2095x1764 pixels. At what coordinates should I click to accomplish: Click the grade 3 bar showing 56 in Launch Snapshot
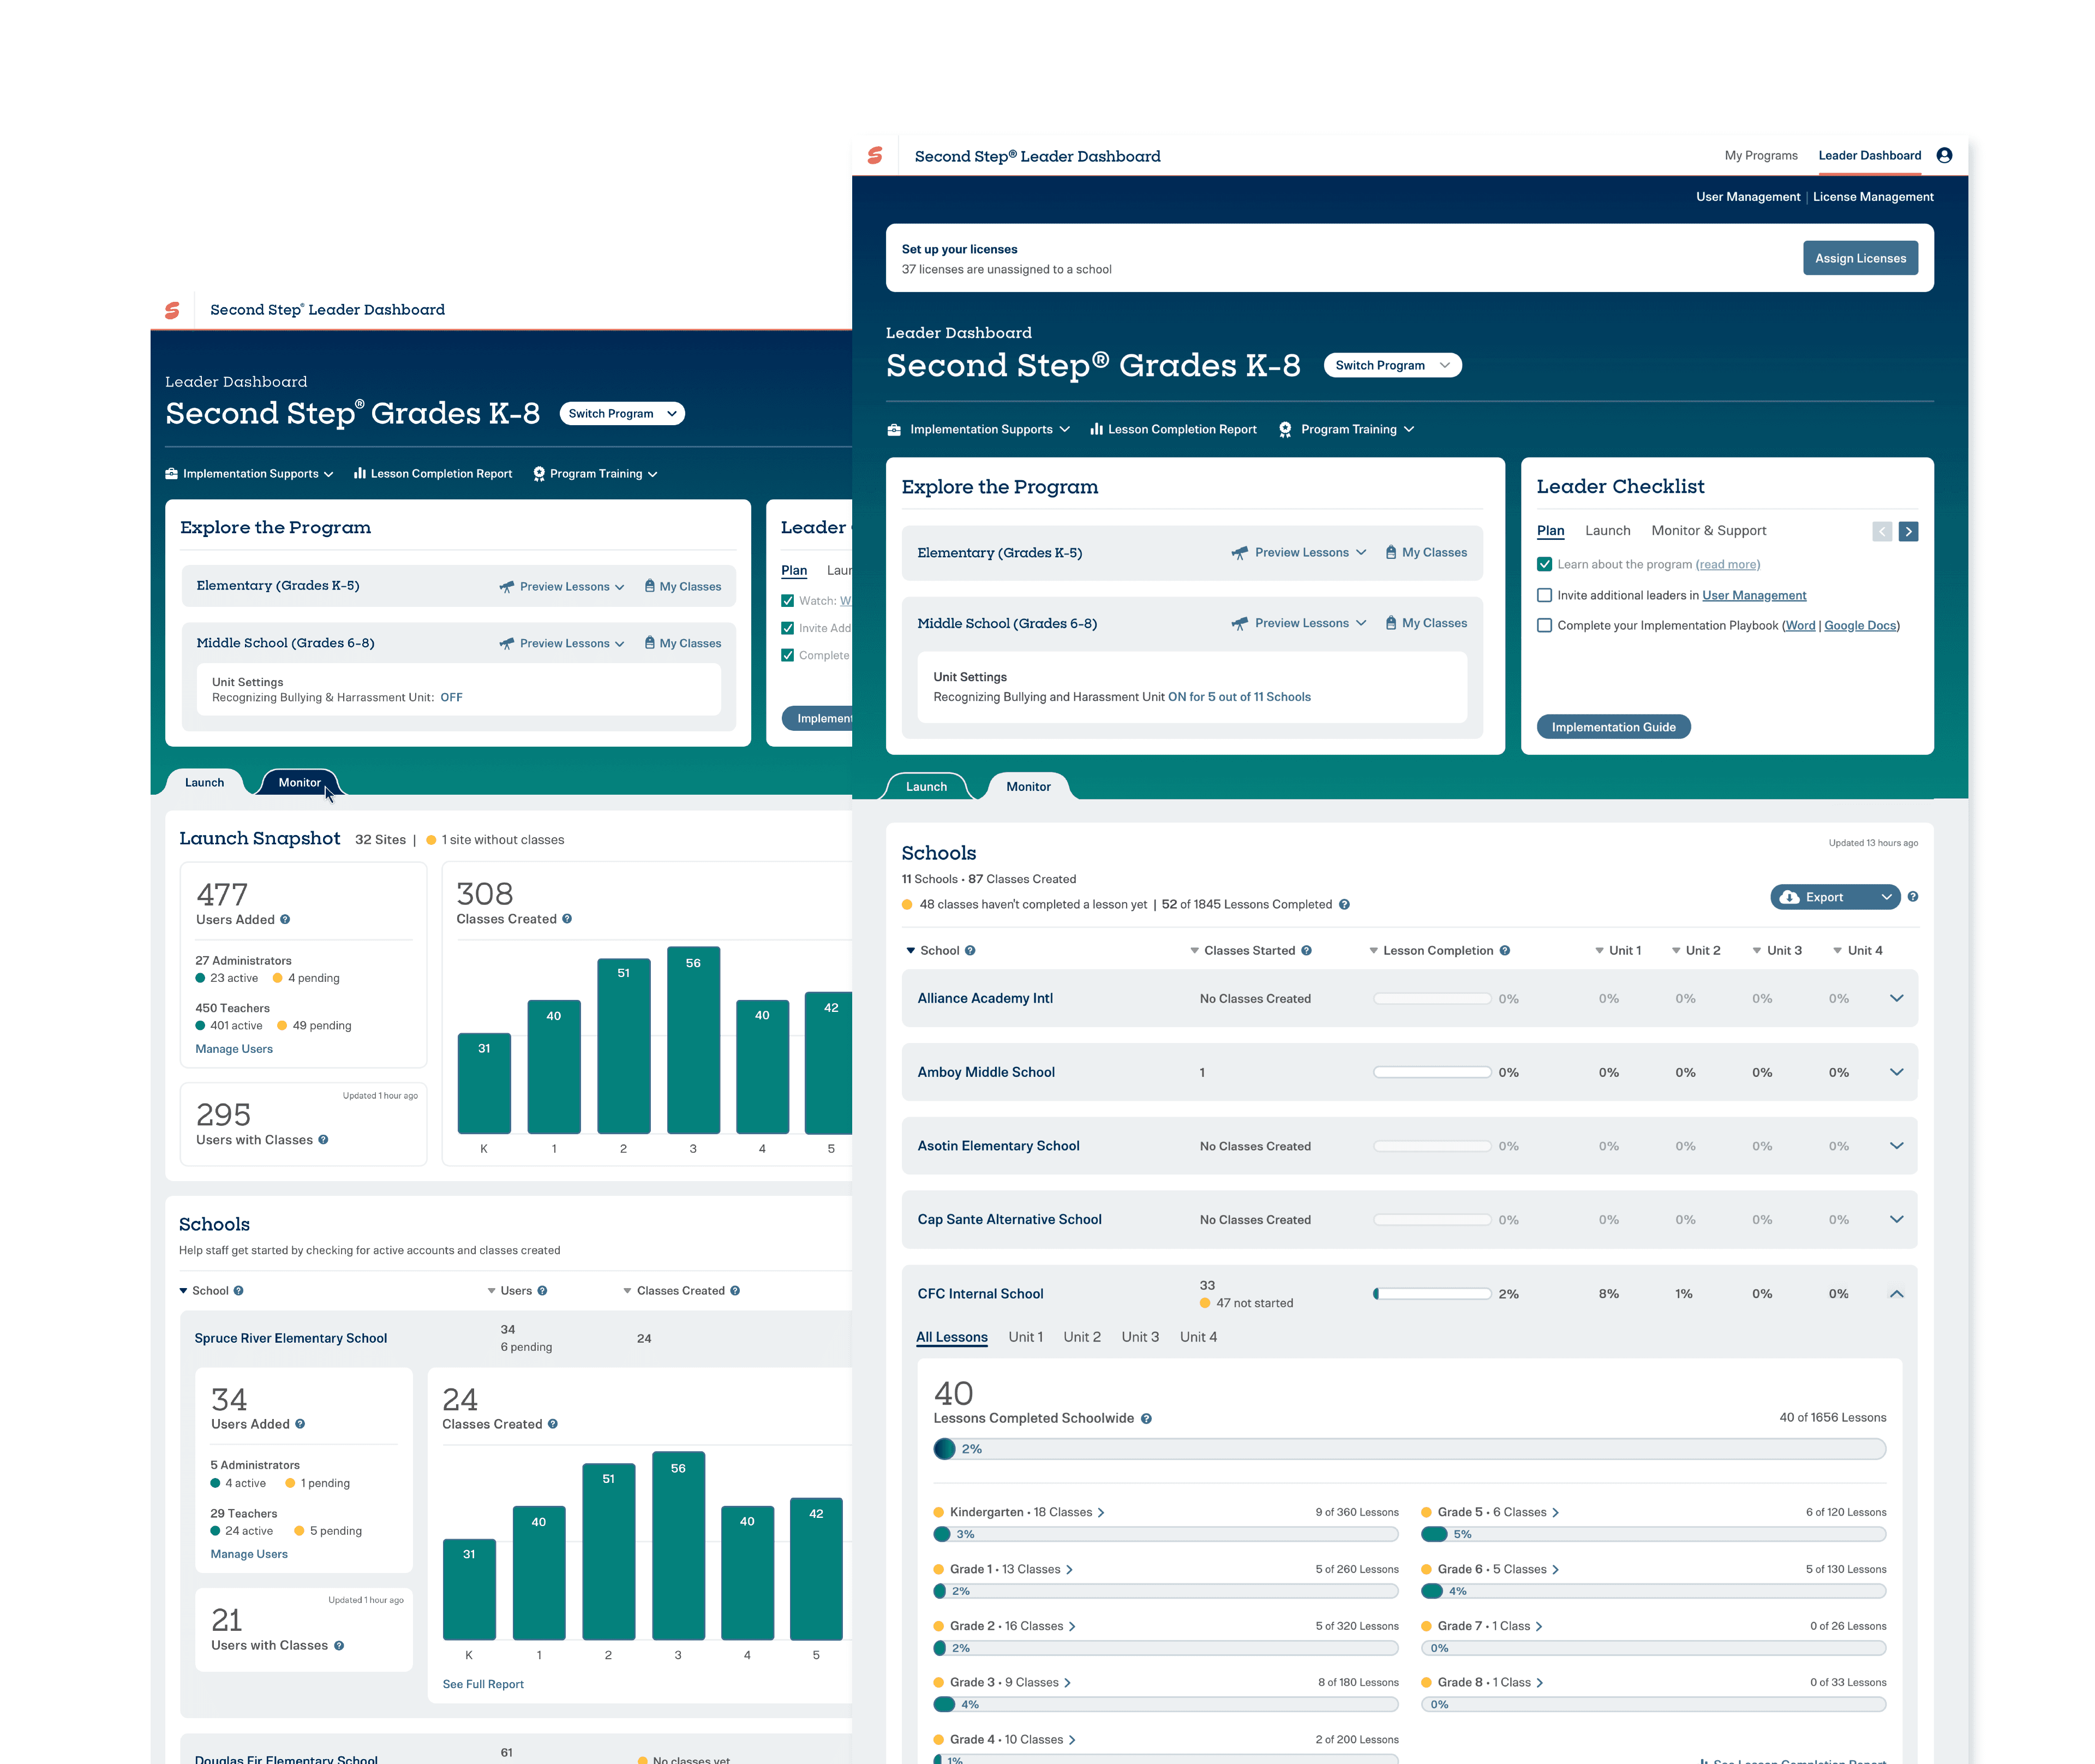coord(693,1040)
